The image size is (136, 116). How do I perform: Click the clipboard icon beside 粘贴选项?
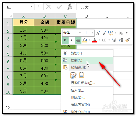[x=65, y=67]
